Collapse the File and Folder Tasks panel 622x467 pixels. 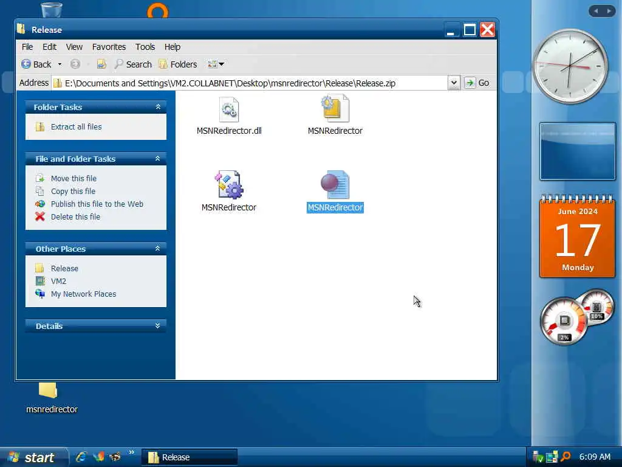point(158,159)
